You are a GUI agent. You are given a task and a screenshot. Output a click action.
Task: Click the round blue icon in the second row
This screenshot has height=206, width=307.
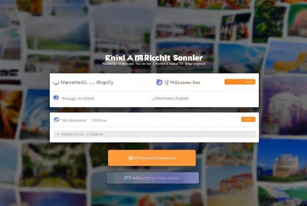pos(56,98)
